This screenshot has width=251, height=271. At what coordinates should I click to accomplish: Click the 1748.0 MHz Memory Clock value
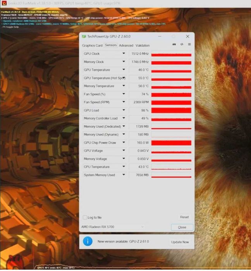[139, 62]
